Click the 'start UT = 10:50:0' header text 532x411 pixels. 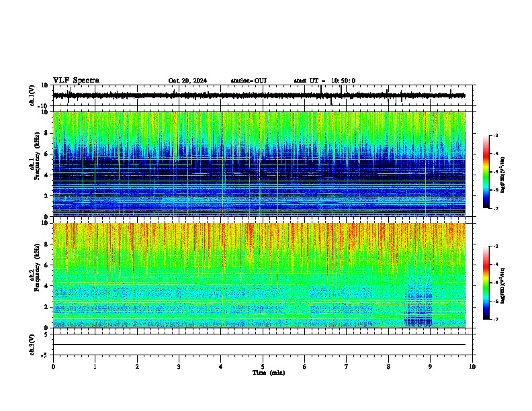click(x=324, y=81)
